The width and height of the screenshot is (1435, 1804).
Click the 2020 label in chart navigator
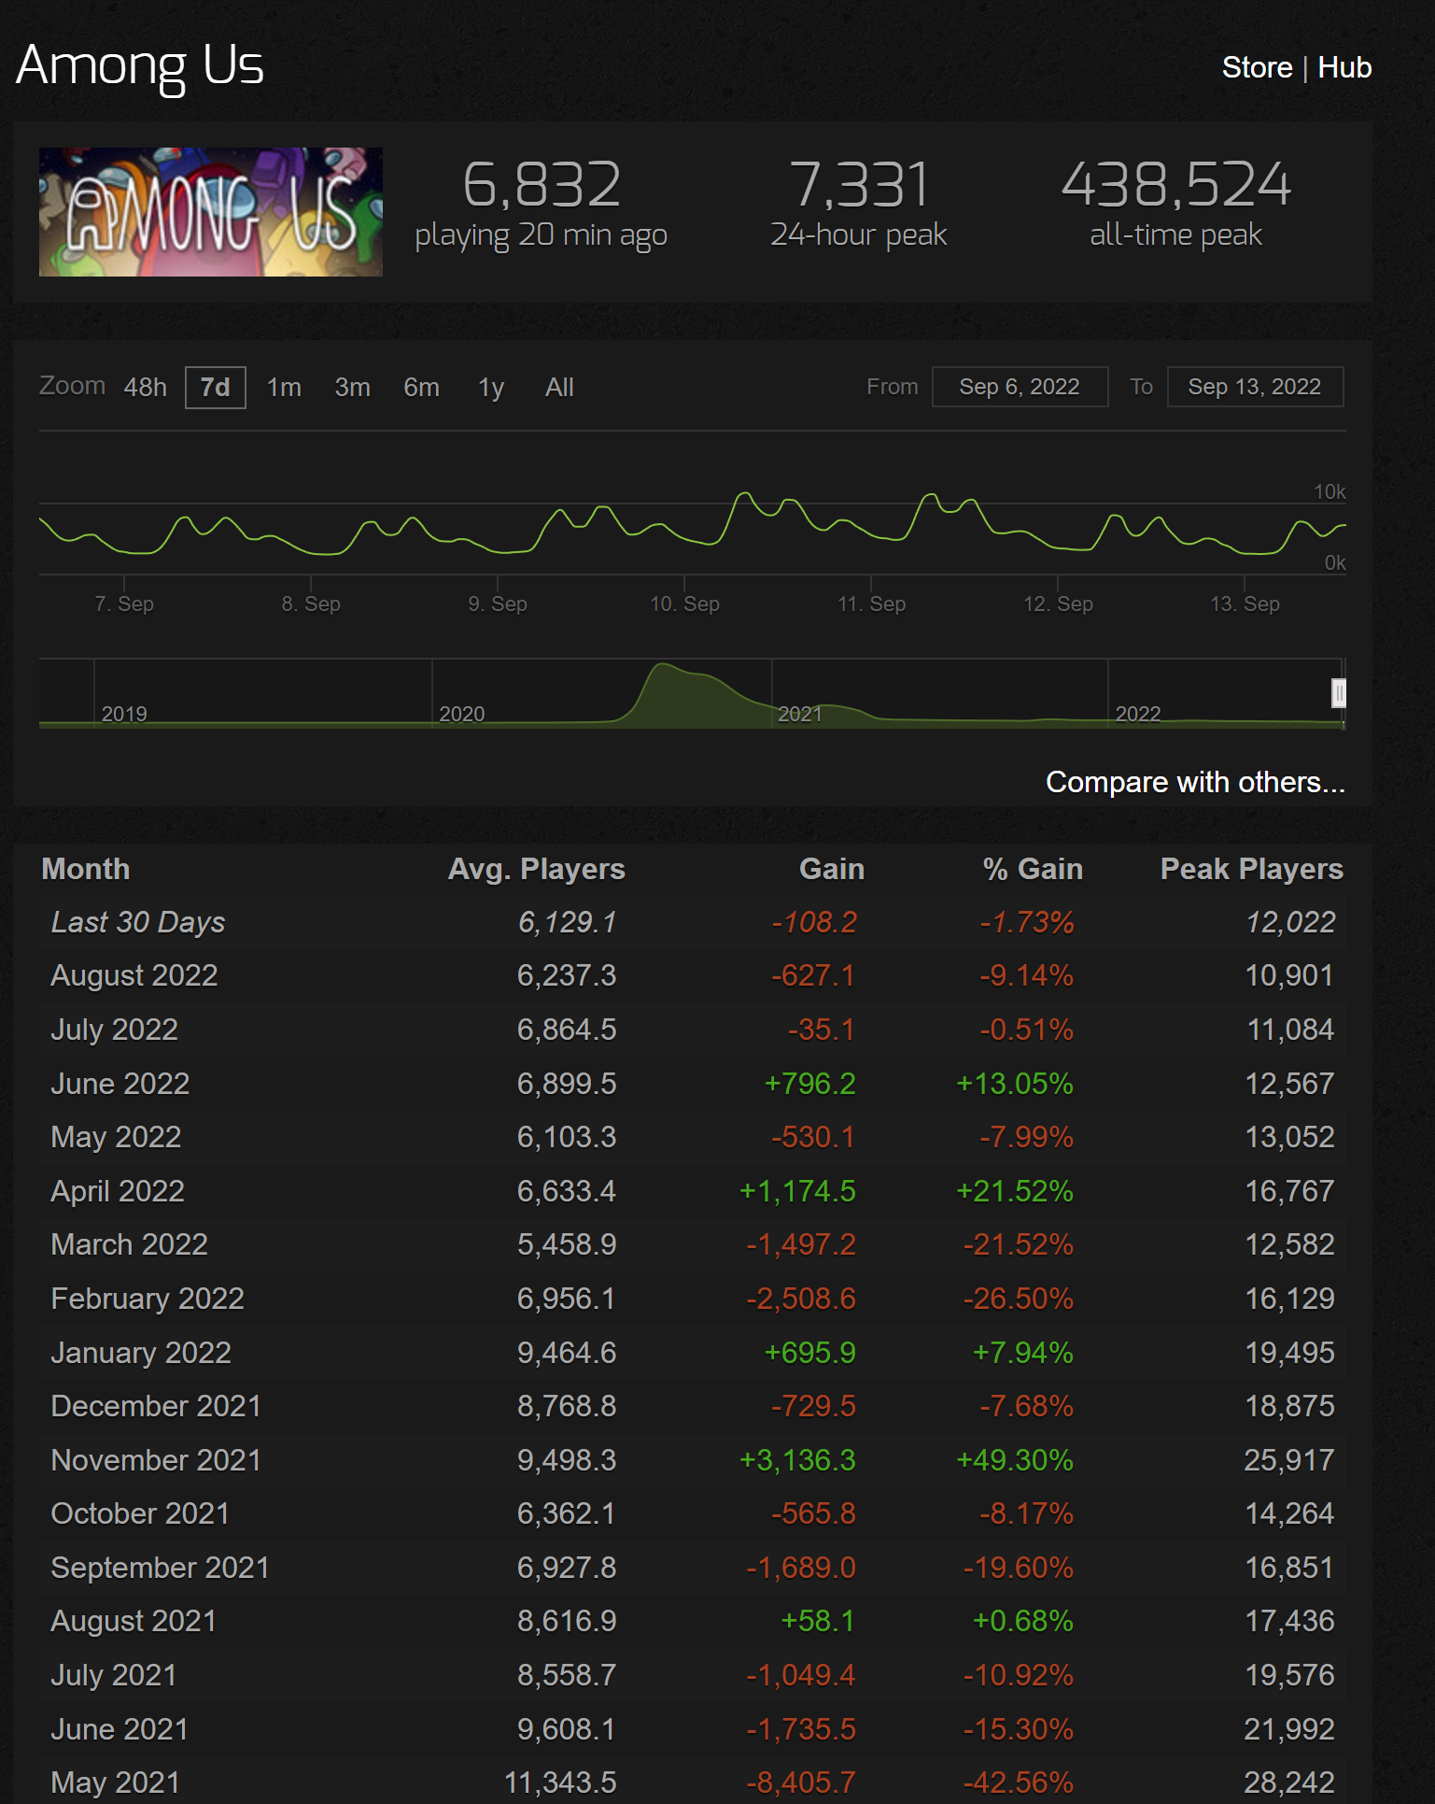(x=462, y=714)
